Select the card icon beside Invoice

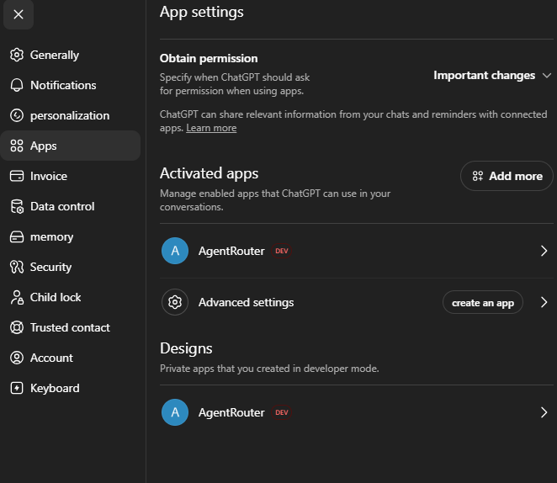pyautogui.click(x=17, y=176)
